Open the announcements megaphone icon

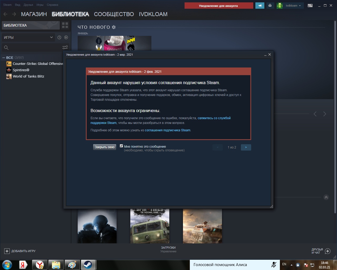click(x=260, y=6)
